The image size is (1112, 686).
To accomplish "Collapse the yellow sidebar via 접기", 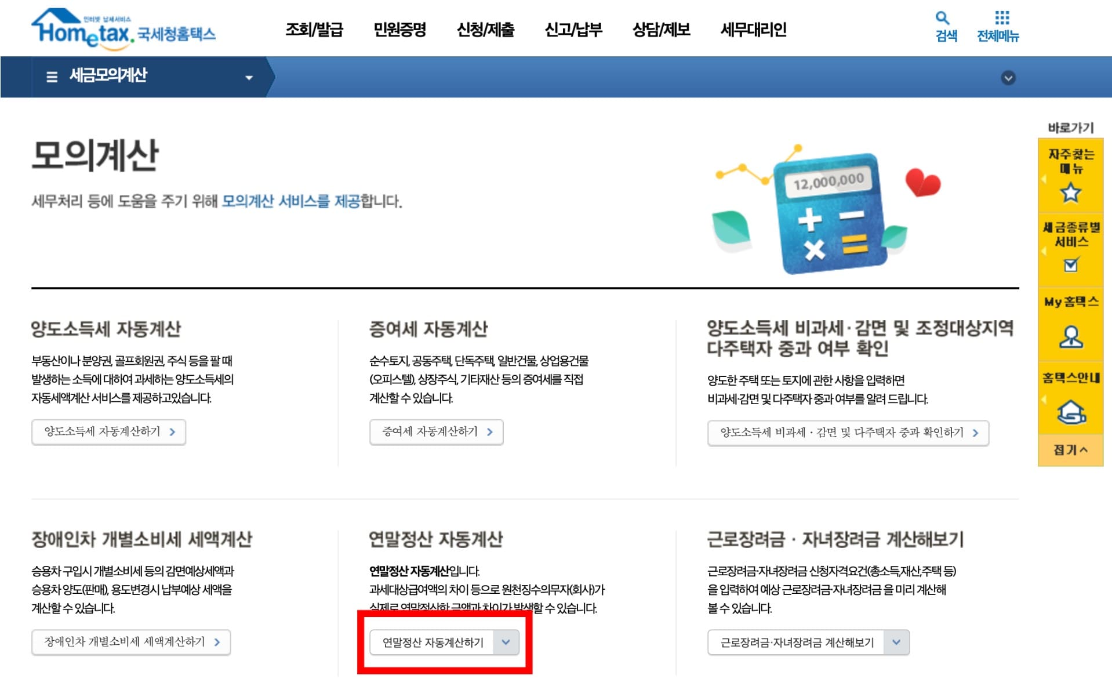I will pyautogui.click(x=1070, y=449).
